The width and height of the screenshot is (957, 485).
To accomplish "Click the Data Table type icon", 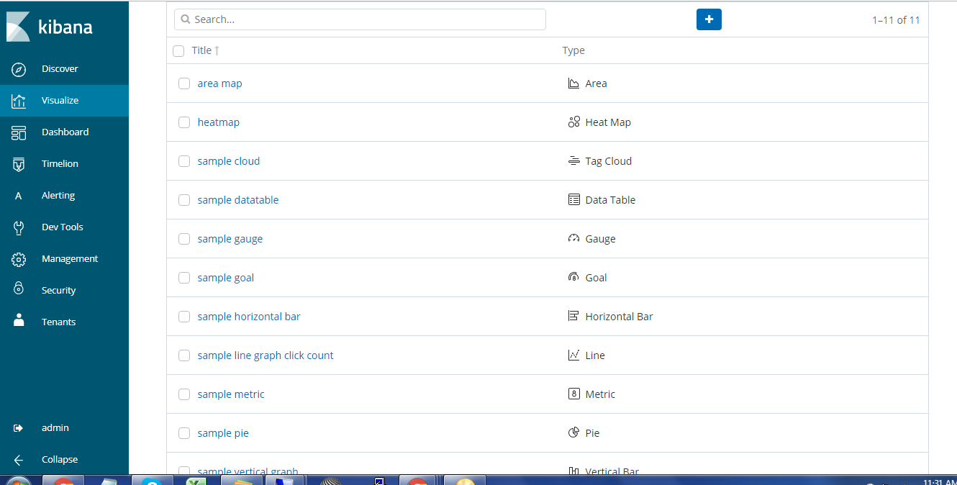I will point(573,200).
